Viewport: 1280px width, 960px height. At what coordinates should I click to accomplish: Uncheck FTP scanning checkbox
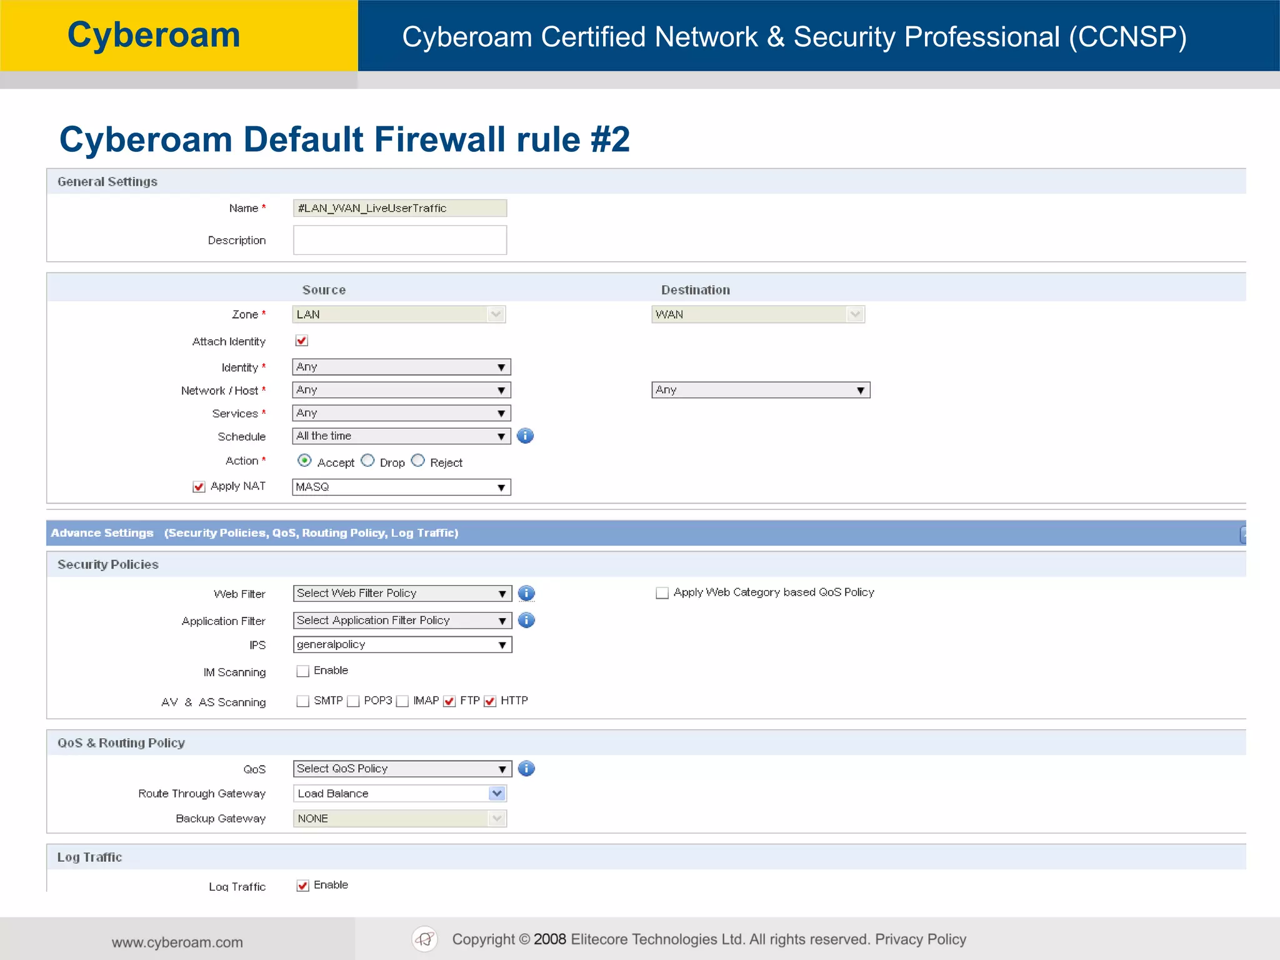[x=449, y=701]
